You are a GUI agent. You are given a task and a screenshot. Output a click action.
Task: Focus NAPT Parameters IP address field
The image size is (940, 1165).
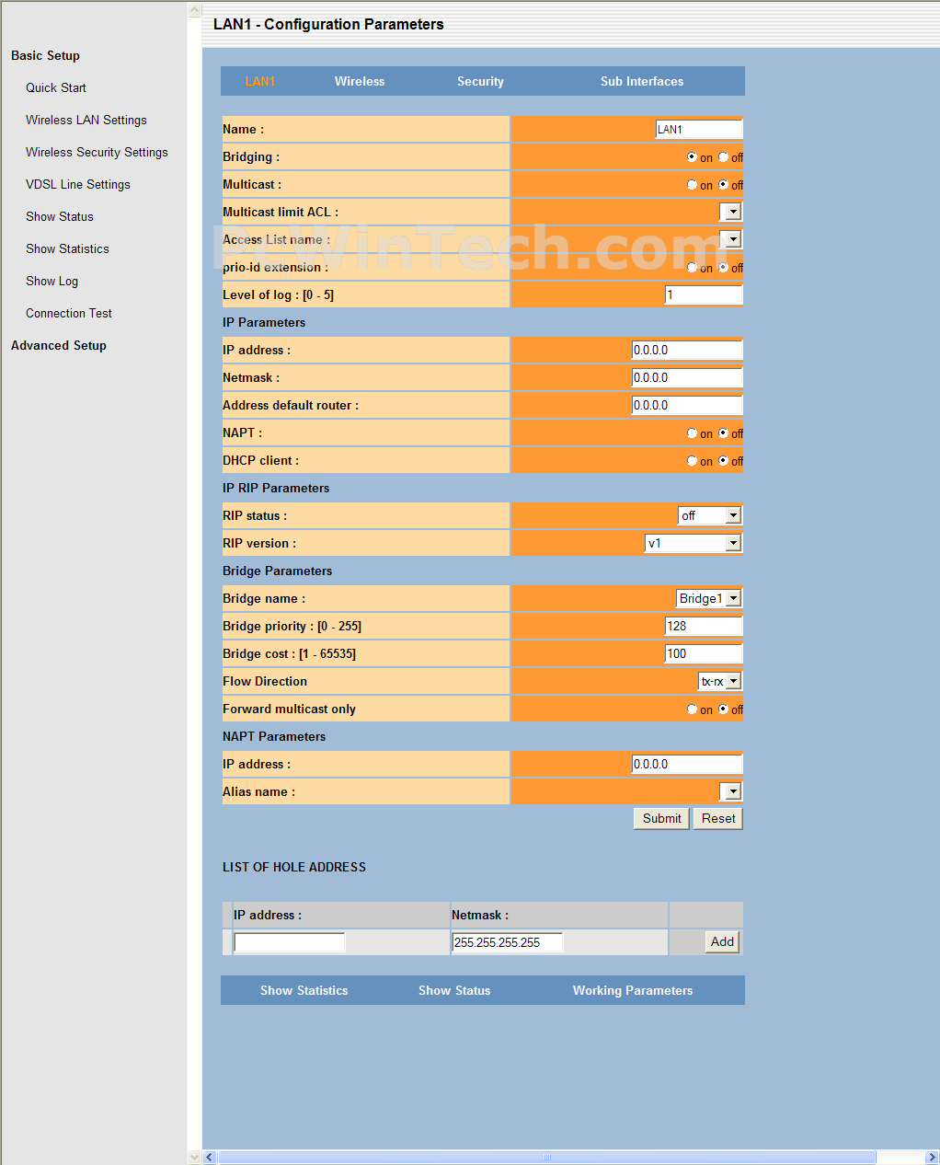pos(687,764)
